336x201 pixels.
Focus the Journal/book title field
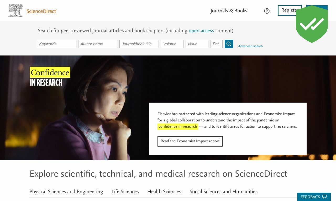[x=139, y=44]
